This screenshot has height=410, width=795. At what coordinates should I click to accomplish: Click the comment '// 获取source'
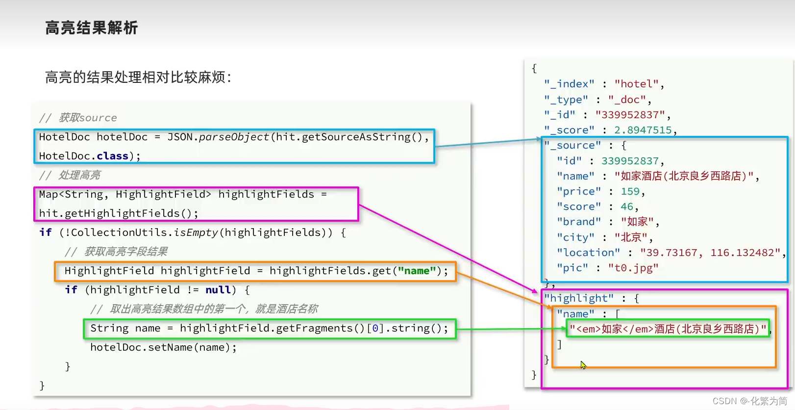coord(78,118)
